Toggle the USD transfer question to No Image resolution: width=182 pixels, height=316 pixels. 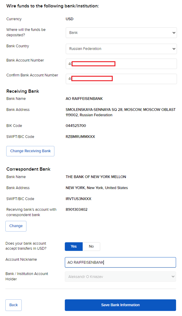[91, 246]
